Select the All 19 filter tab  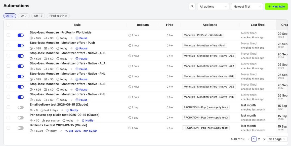point(10,16)
